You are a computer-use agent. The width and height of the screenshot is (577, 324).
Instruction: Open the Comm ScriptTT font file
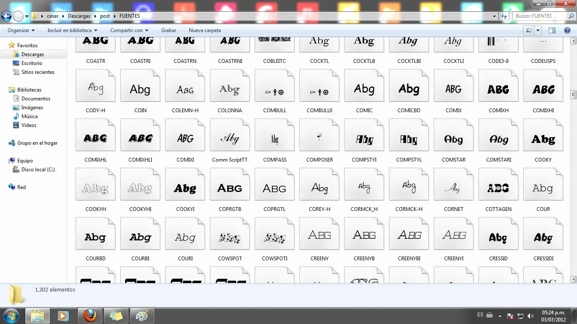[x=230, y=135]
